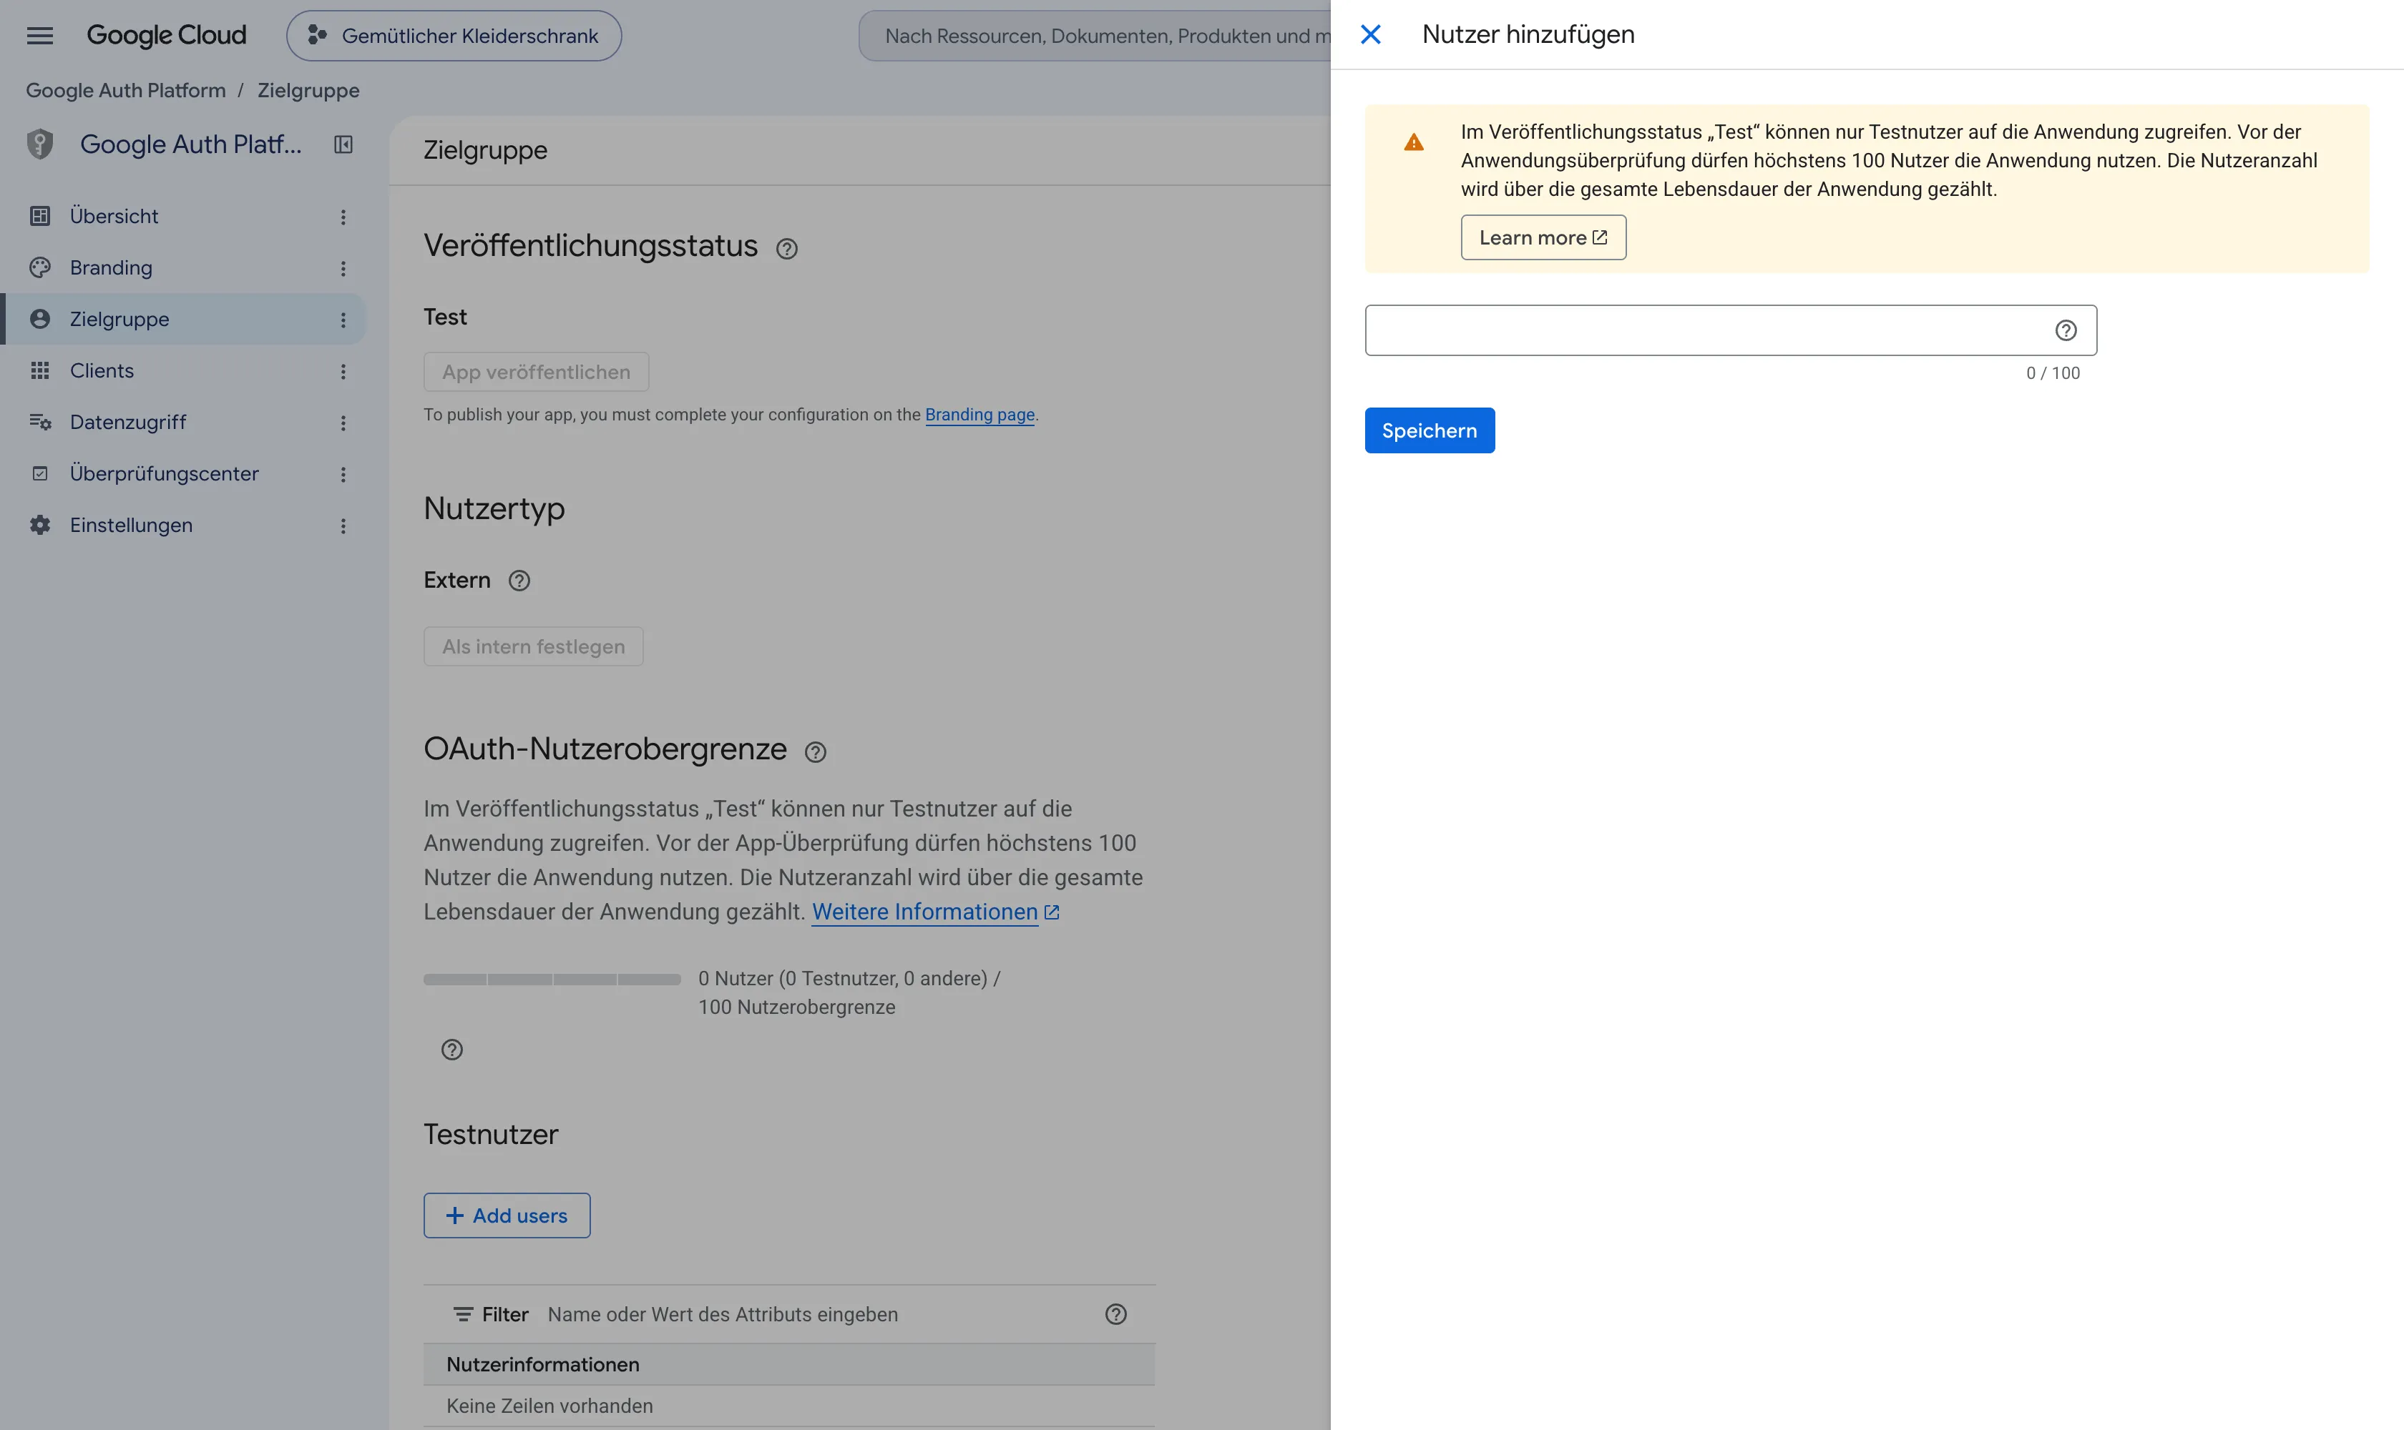
Task: Open Clients in the sidebar
Action: (x=183, y=371)
